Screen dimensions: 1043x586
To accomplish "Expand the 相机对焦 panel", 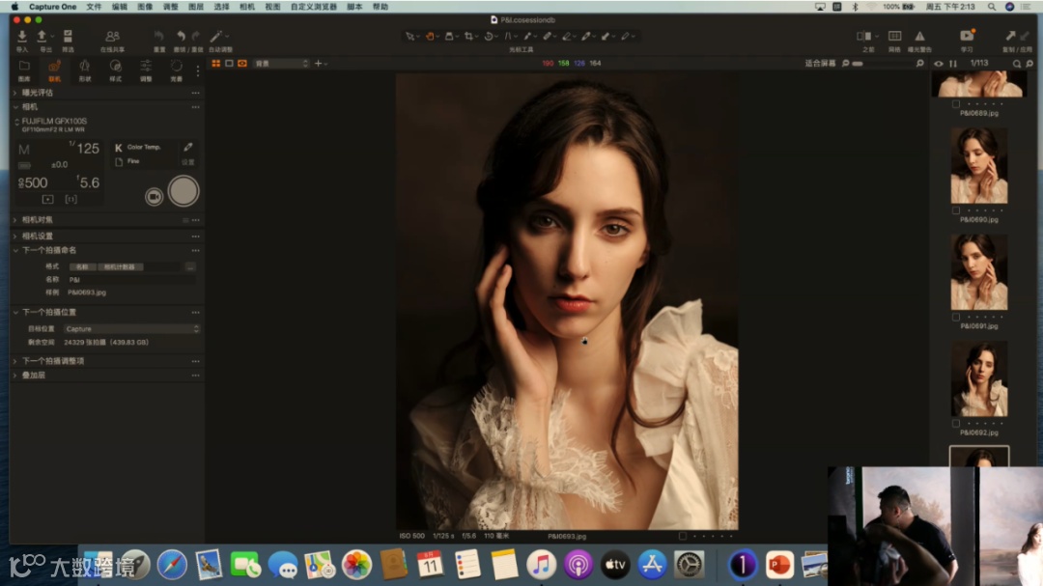I will coord(15,219).
